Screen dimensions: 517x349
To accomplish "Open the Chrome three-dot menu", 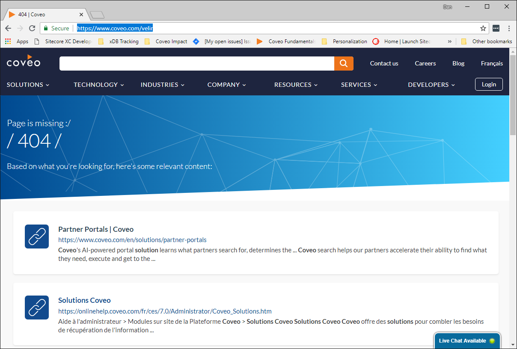I will coord(509,28).
